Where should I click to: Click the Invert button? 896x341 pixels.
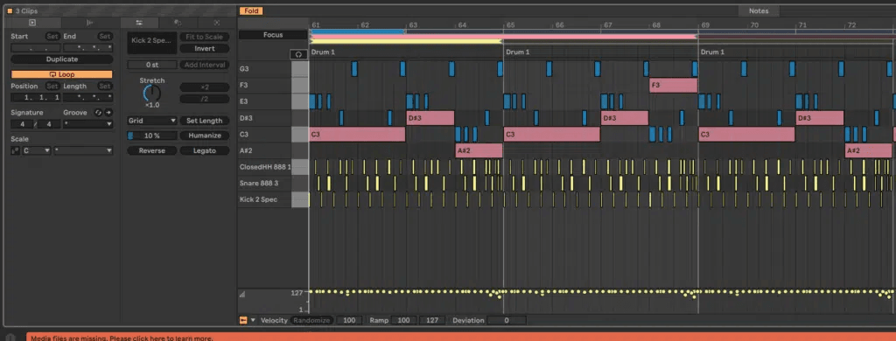[x=205, y=49]
